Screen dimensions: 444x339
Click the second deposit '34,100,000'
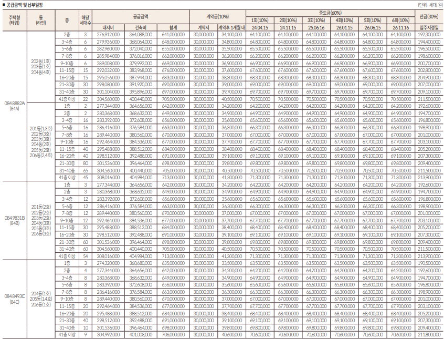coord(231,35)
